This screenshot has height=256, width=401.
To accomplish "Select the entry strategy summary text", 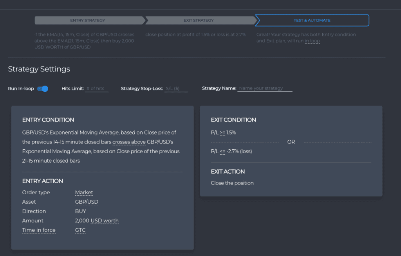I will click(x=85, y=41).
